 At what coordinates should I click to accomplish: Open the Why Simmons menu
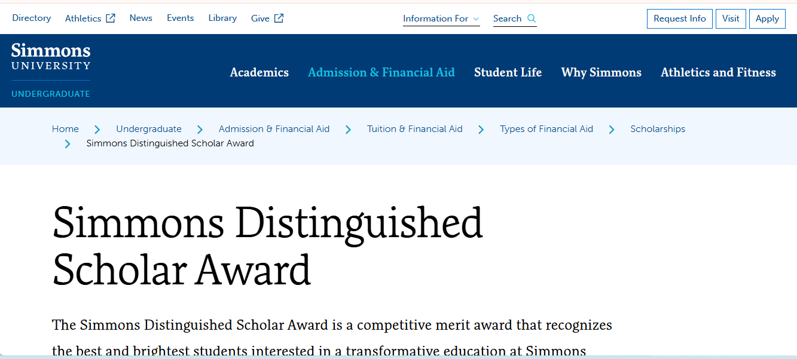pos(601,72)
